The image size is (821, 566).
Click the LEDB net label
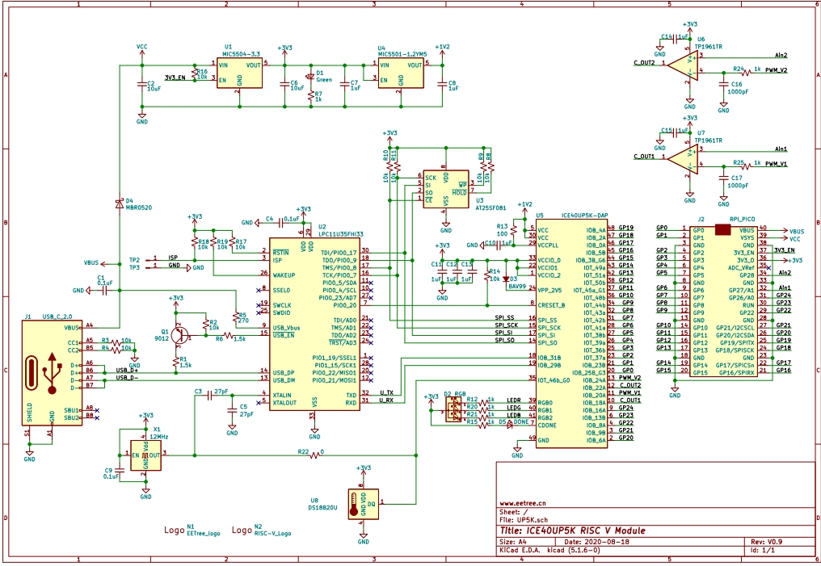514,415
